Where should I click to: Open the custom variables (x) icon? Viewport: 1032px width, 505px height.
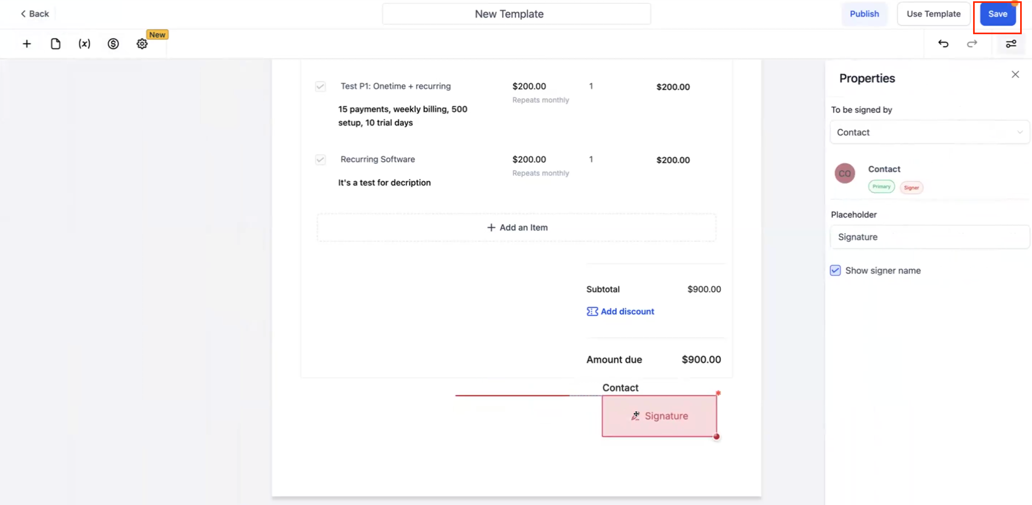pos(84,43)
